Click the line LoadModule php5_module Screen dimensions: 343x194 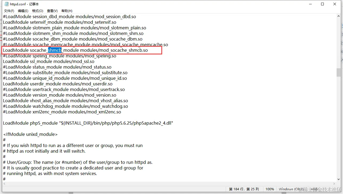[x=88, y=123]
